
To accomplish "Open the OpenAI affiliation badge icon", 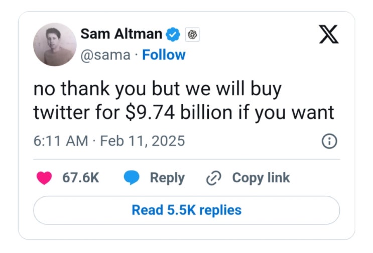I will click(x=192, y=35).
